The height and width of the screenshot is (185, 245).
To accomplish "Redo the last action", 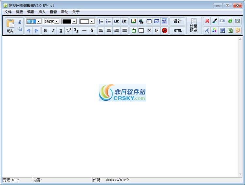I will coord(36,30).
